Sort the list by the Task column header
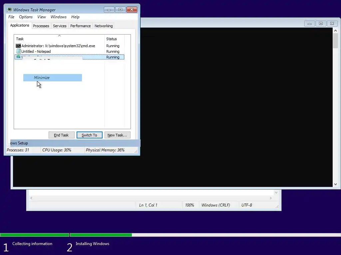Image resolution: width=341 pixels, height=255 pixels. tap(59, 39)
